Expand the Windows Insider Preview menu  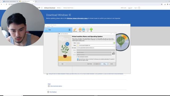click(x=69, y=8)
